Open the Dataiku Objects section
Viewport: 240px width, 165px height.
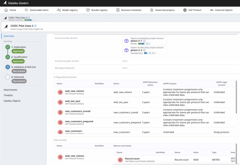coord(12,101)
